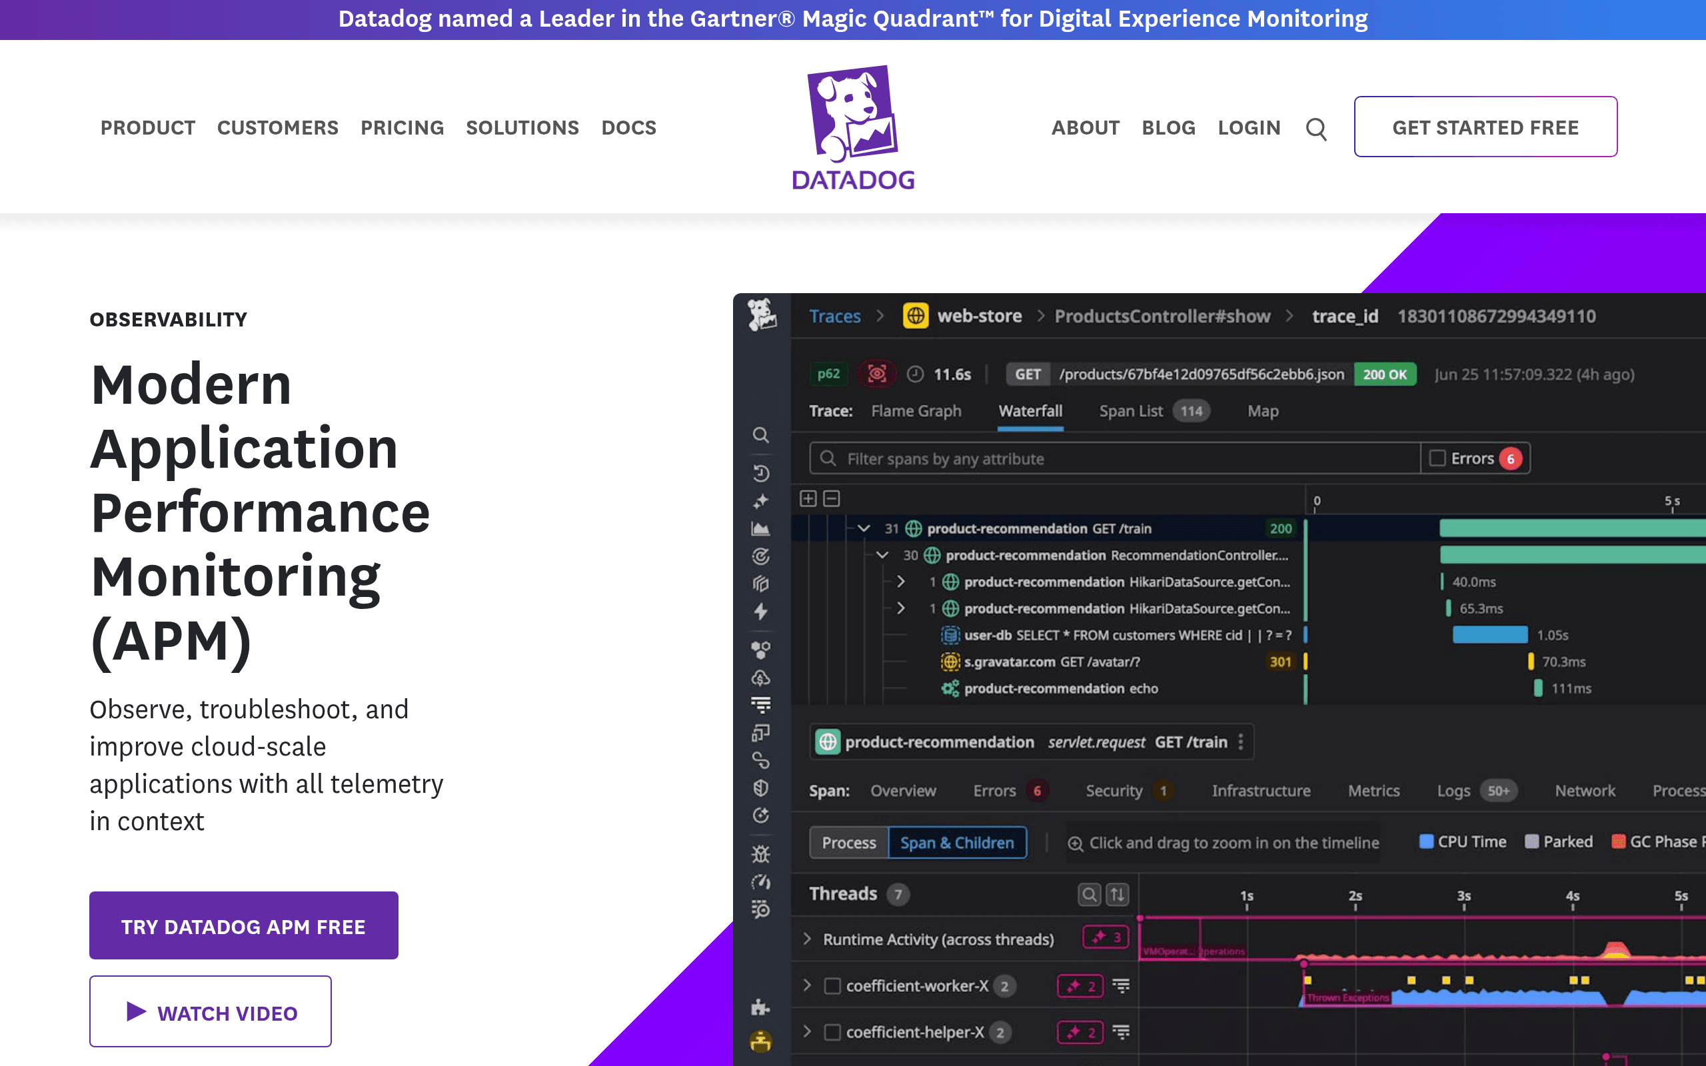Open the span Infrastructure tab

1260,790
